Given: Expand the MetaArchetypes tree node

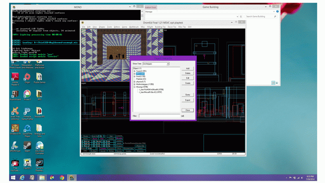Looking at the screenshot, I should (135, 84).
